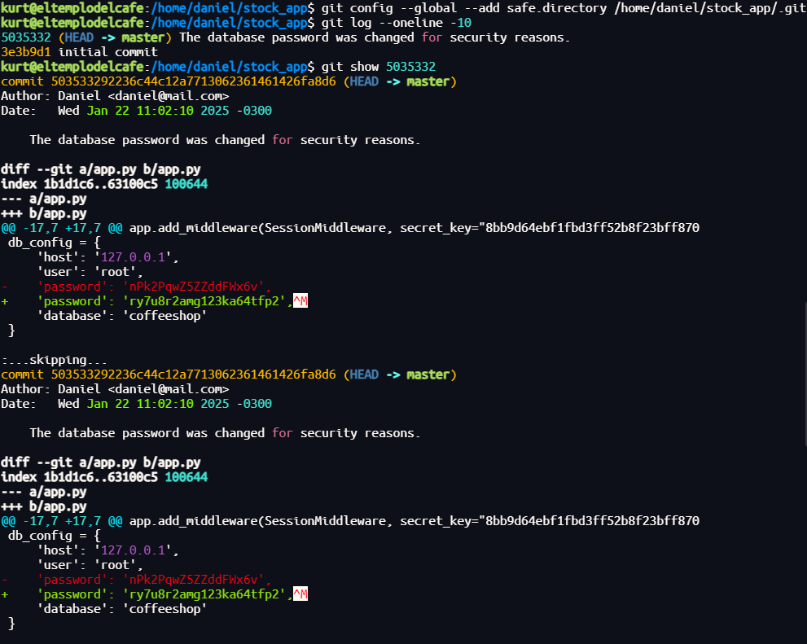Click the ':...skipping...' pager line
The width and height of the screenshot is (807, 644).
(54, 360)
